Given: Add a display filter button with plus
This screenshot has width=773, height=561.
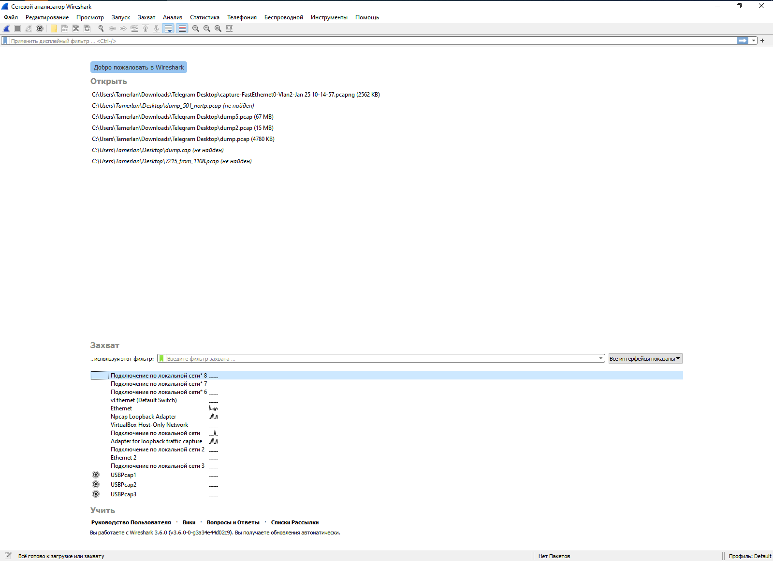Looking at the screenshot, I should point(762,41).
